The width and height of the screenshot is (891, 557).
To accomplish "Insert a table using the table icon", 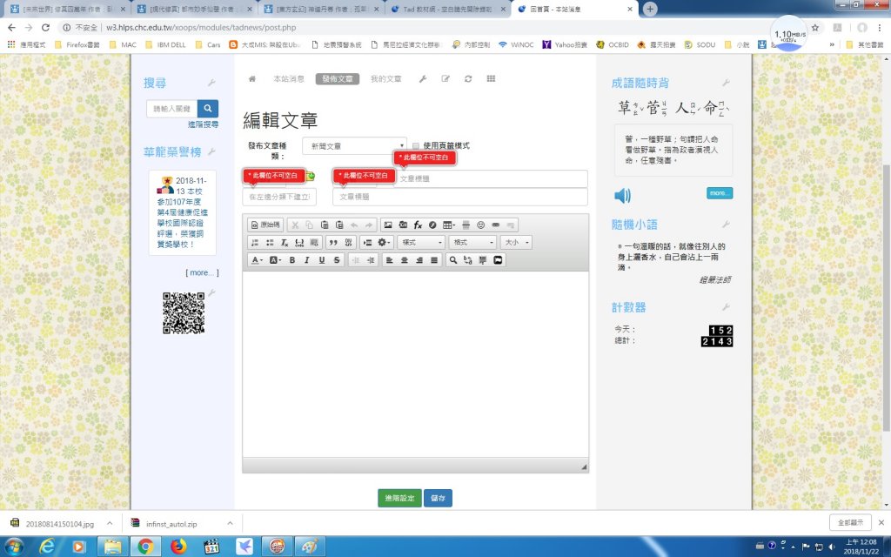I will pyautogui.click(x=449, y=225).
